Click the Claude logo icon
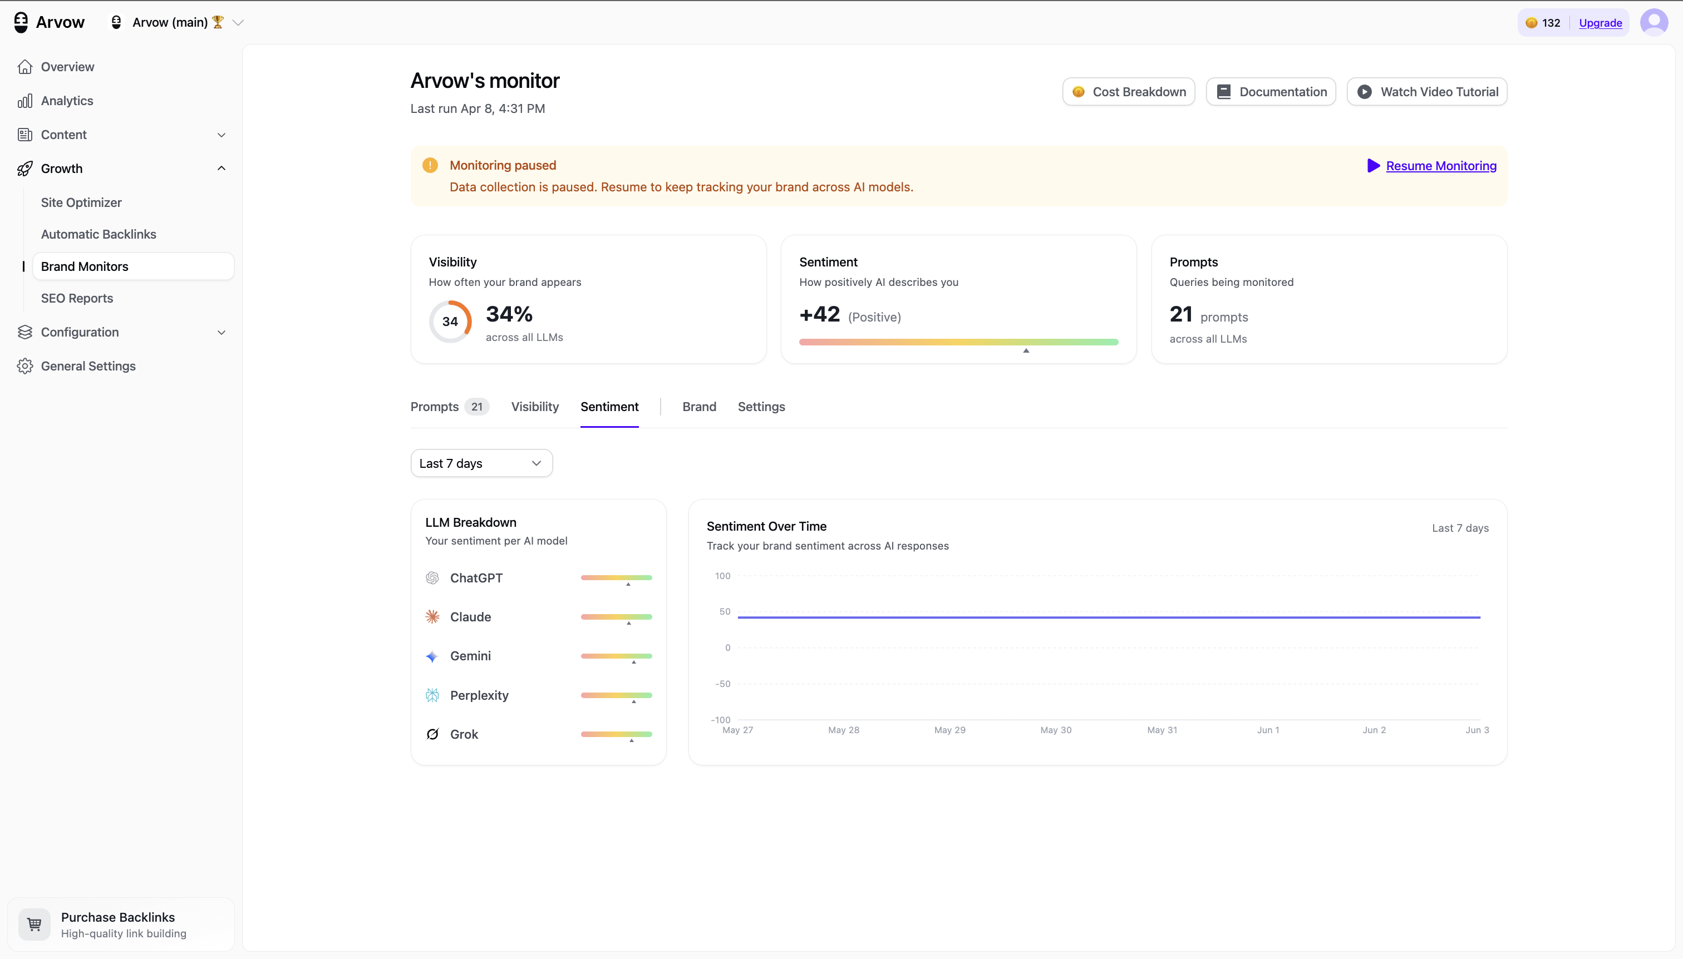Viewport: 1683px width, 959px height. (432, 616)
